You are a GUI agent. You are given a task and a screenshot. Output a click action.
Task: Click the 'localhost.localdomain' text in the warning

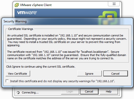tap(94, 52)
